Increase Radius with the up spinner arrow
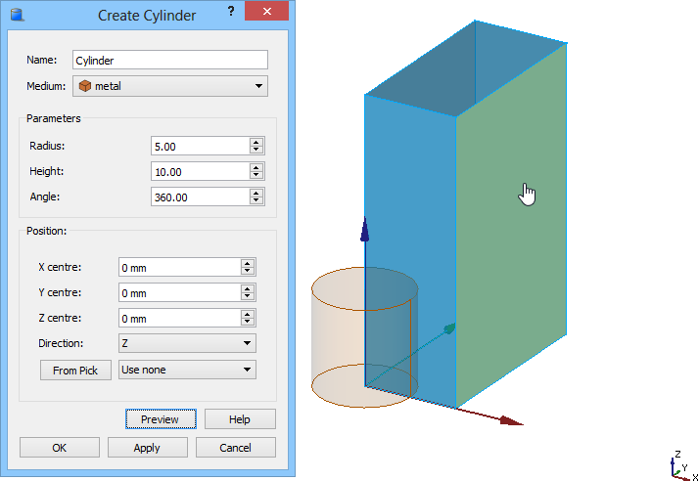698x481 pixels. click(256, 142)
